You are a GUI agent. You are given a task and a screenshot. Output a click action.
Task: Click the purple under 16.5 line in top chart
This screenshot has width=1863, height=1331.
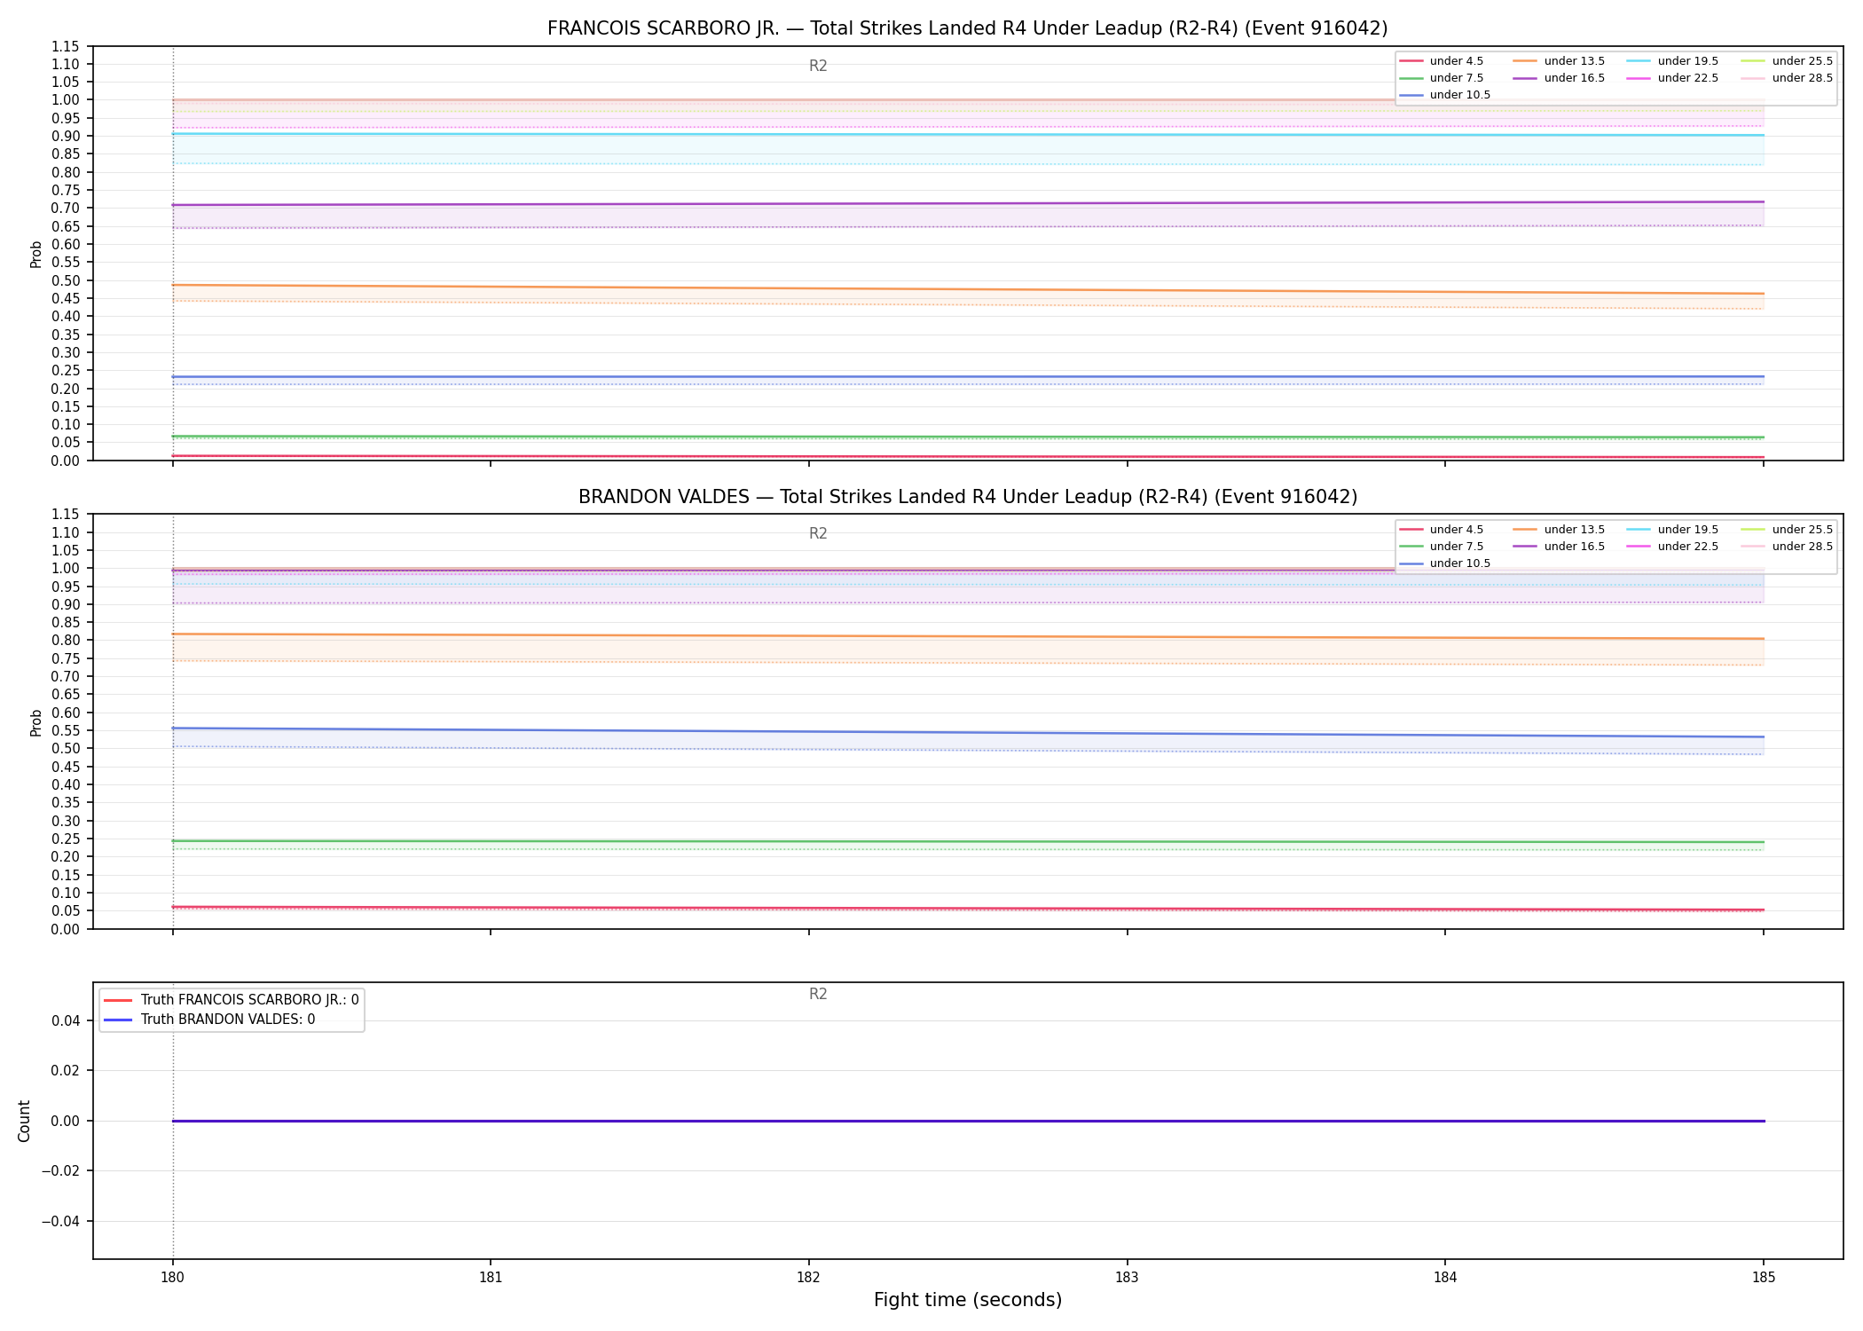[x=967, y=203]
